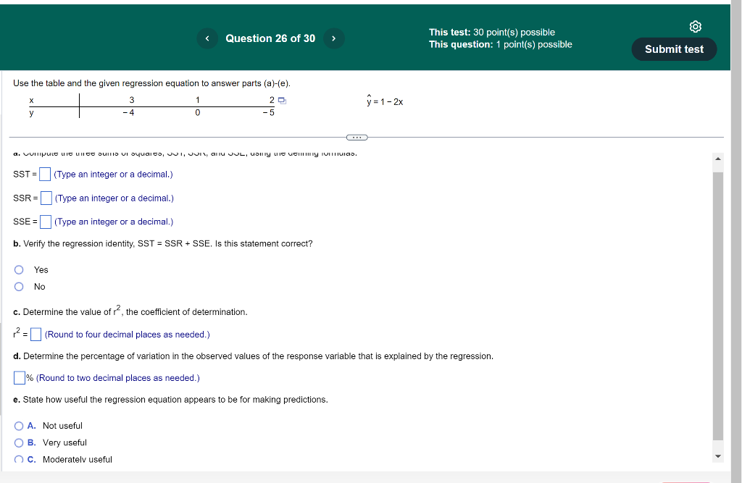Advance using the next question arrow

pyautogui.click(x=333, y=38)
